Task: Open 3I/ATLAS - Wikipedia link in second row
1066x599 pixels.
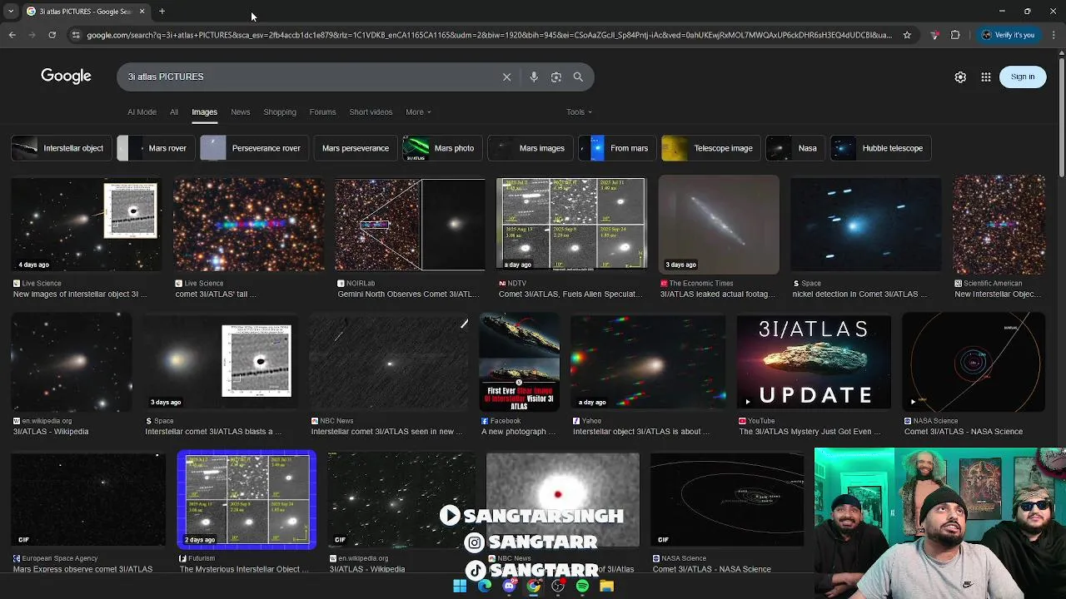Action: point(51,432)
